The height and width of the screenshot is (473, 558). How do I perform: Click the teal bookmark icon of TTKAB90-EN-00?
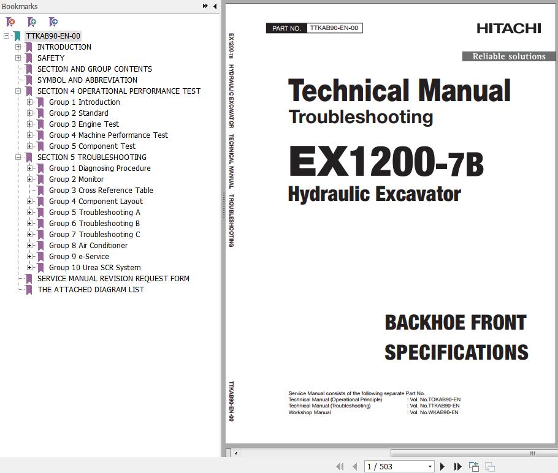point(17,36)
